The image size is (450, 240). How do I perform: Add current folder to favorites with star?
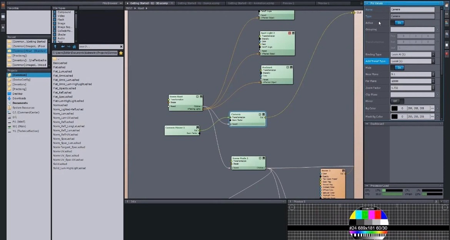[121, 53]
